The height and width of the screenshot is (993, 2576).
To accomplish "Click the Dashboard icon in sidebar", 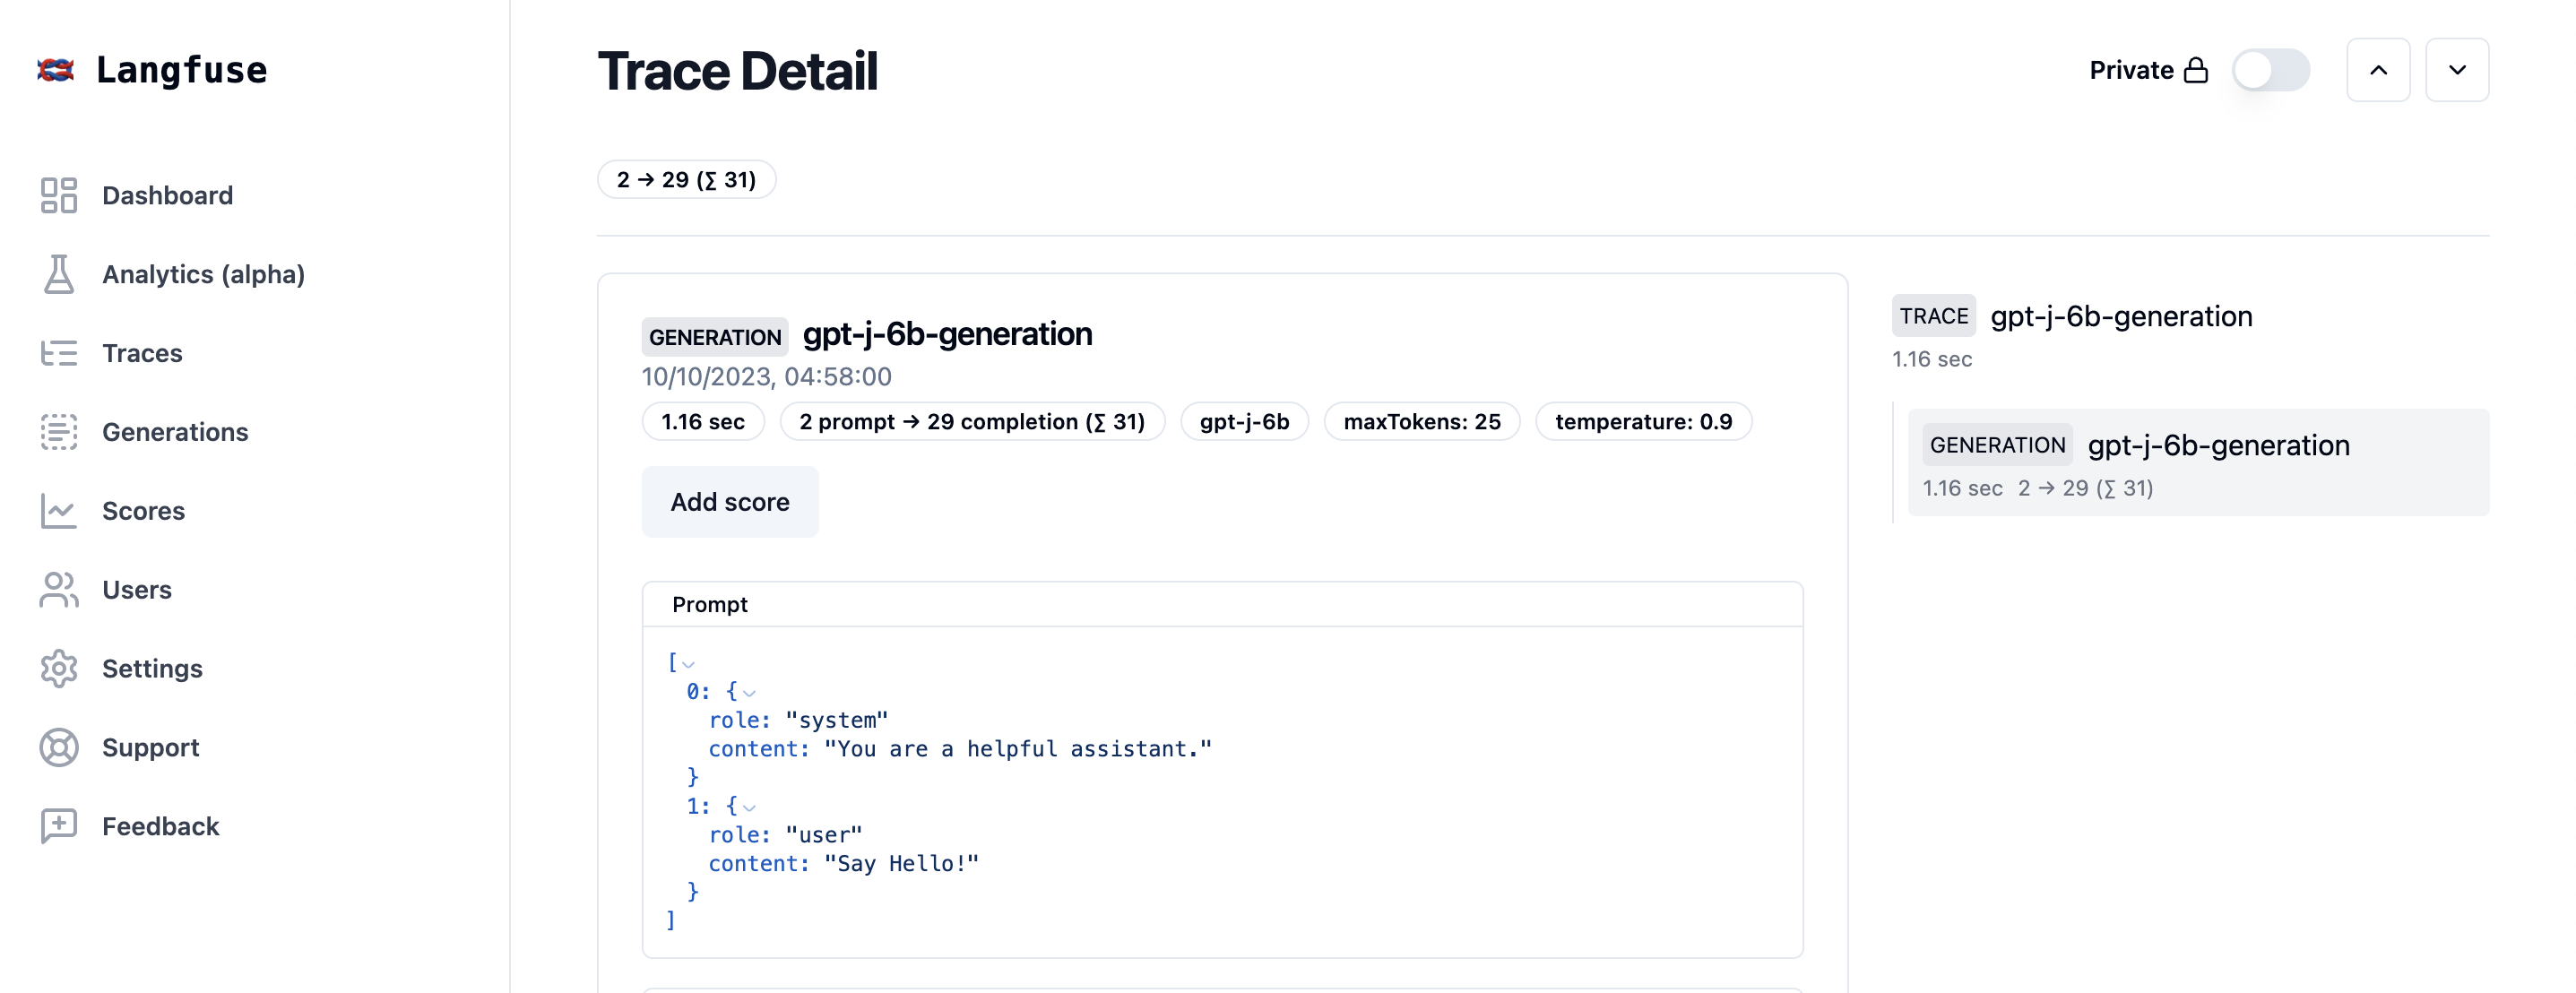I will click(x=59, y=194).
